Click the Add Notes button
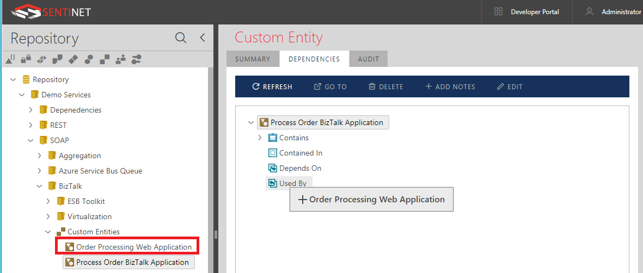Screen dimensions: 643x273 (450, 86)
